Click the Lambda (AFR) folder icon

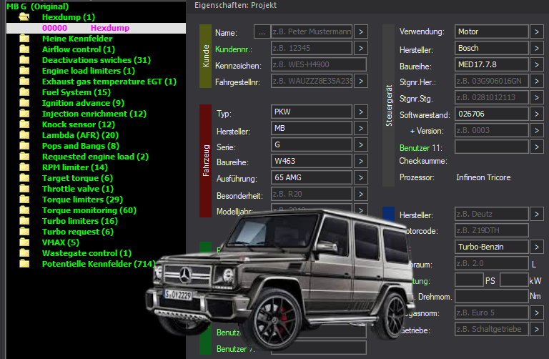click(x=24, y=135)
